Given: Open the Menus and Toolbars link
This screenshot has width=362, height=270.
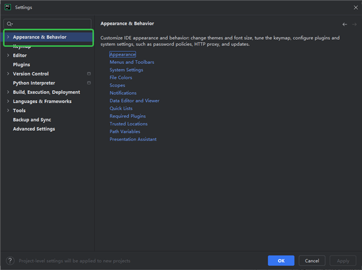Looking at the screenshot, I should click(x=132, y=62).
